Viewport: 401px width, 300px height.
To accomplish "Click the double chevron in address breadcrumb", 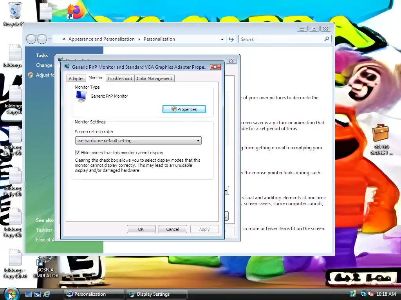I will 64,39.
